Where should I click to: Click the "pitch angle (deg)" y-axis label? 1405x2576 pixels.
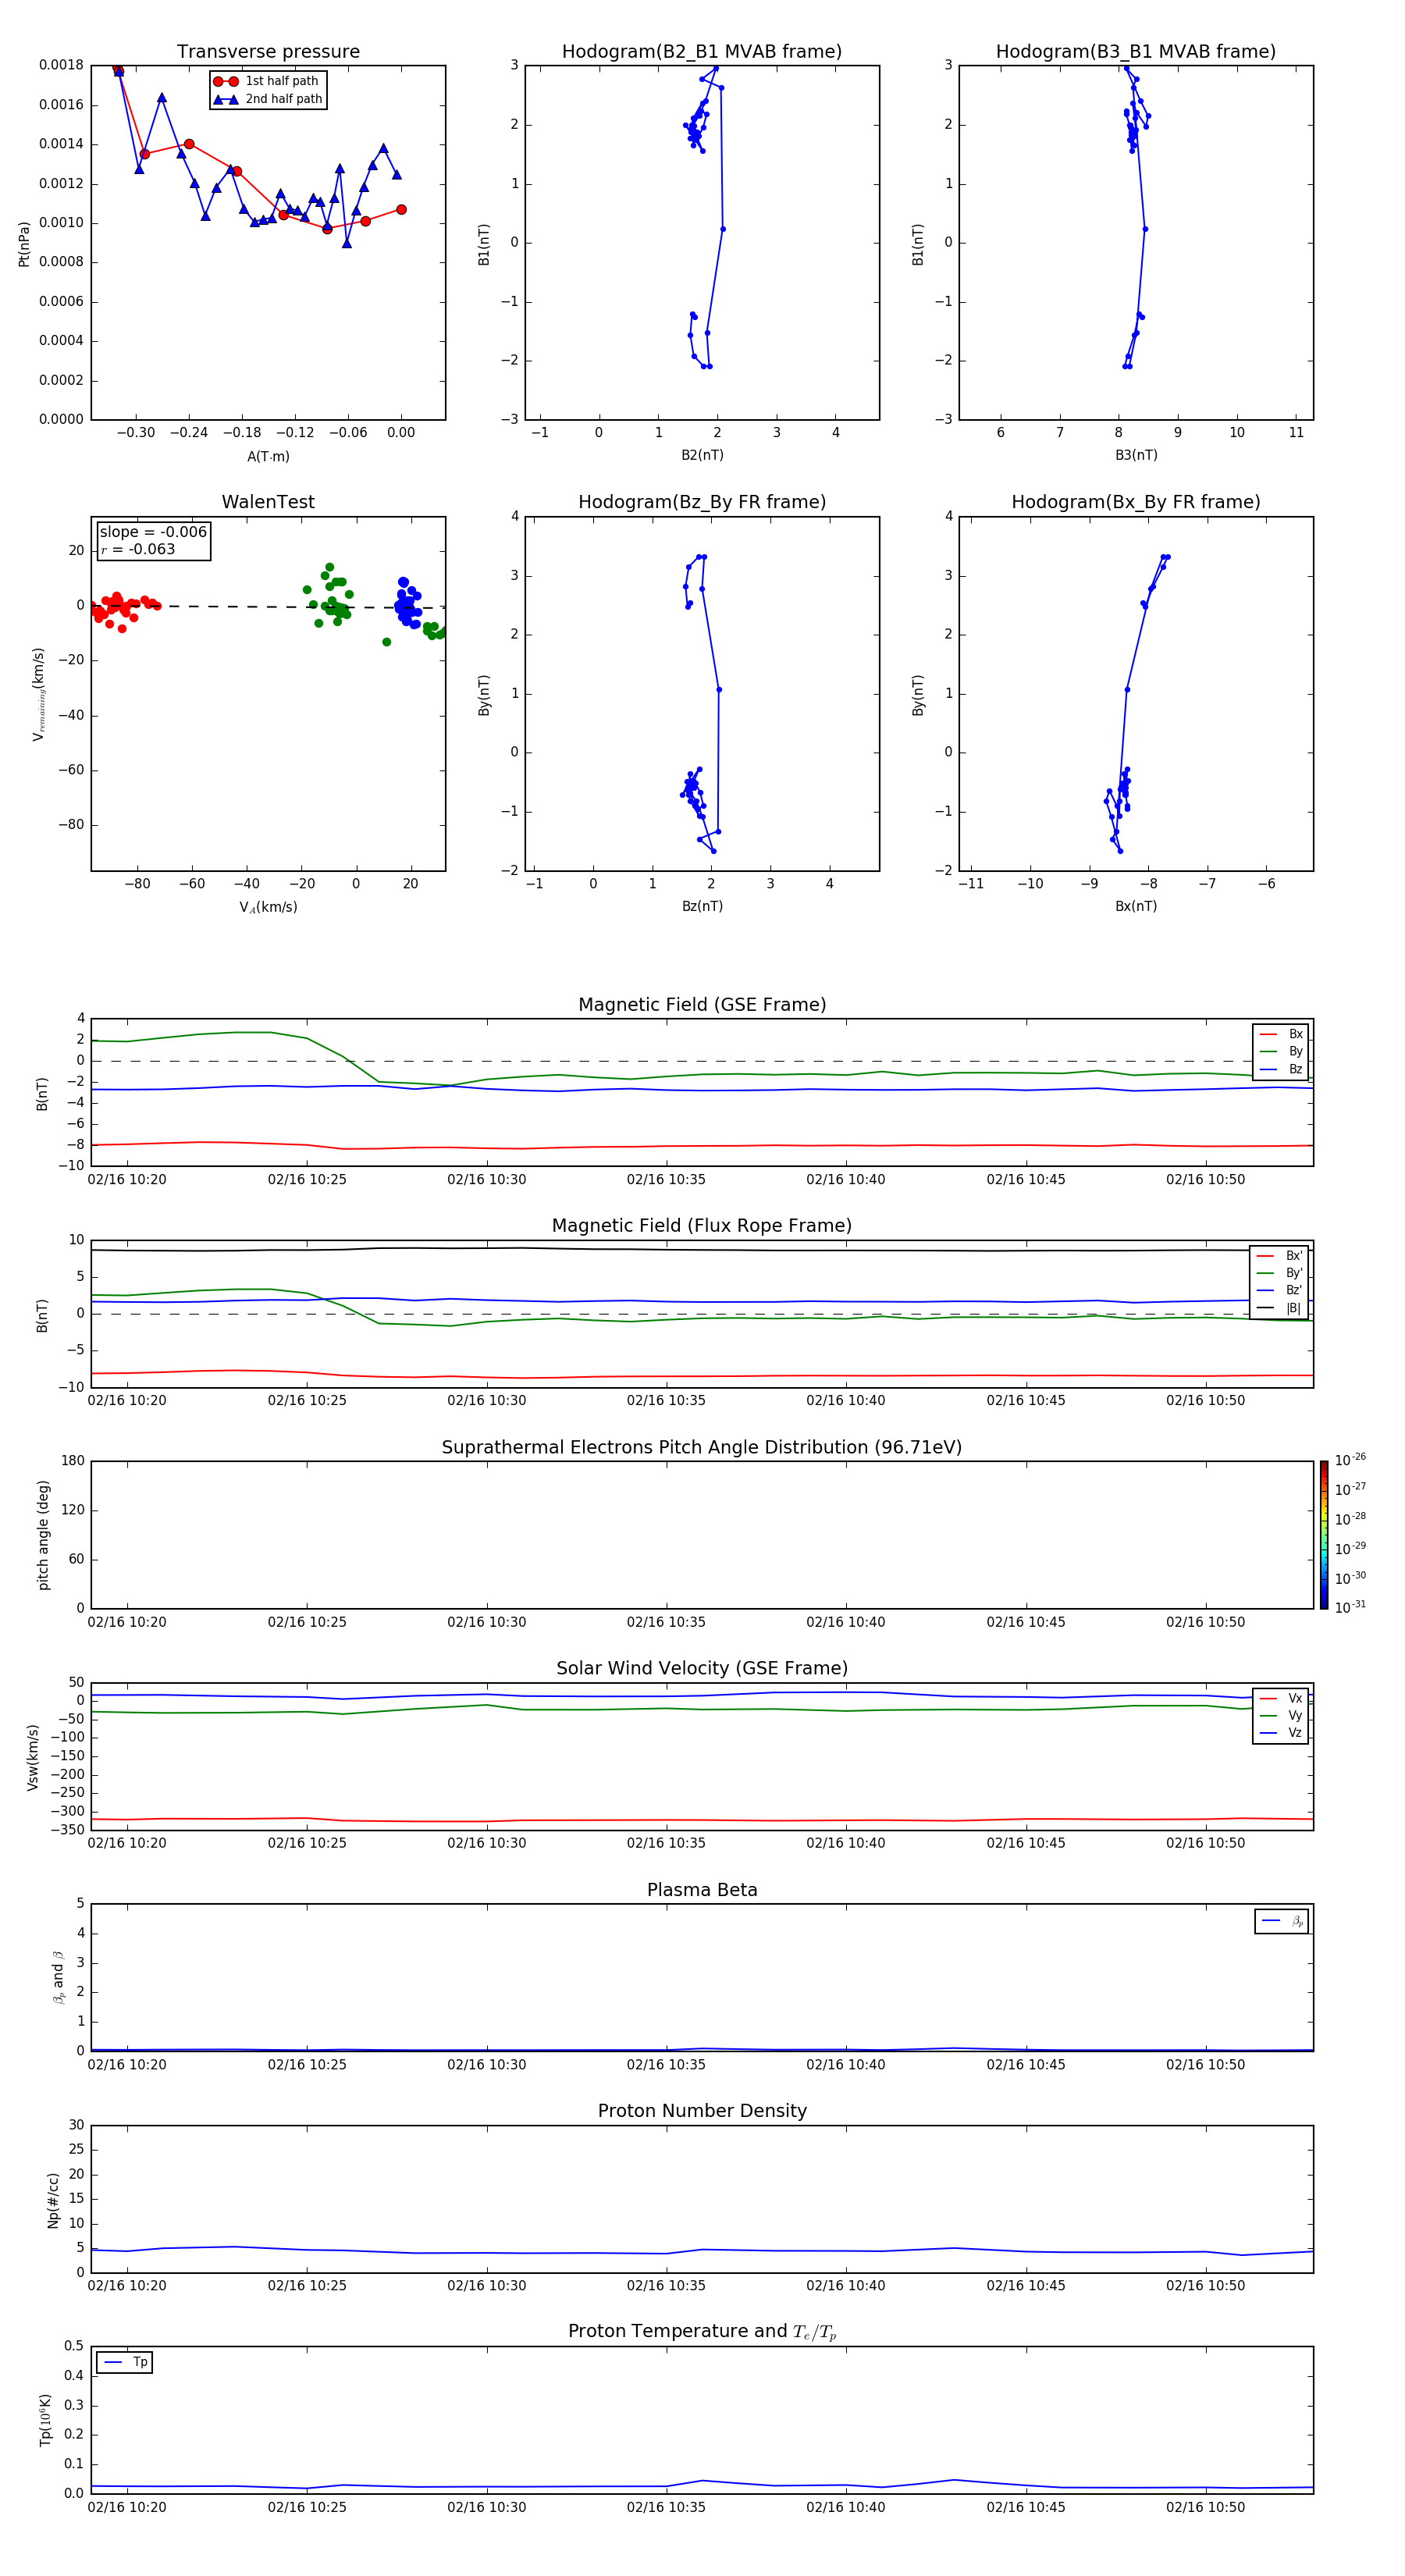click(43, 1535)
